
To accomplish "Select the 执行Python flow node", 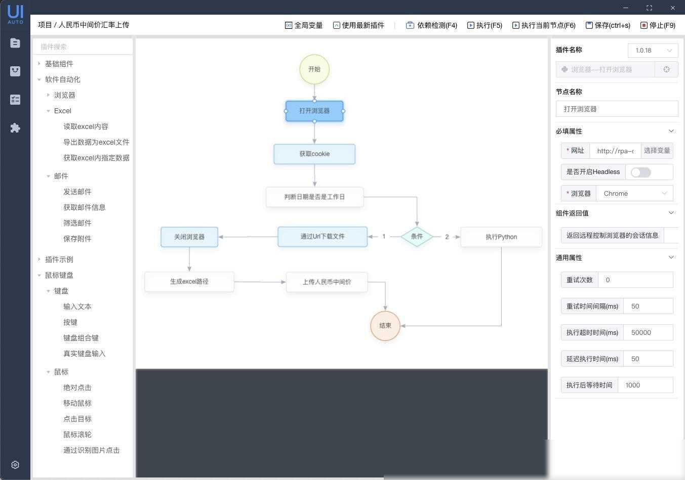I will pyautogui.click(x=501, y=237).
